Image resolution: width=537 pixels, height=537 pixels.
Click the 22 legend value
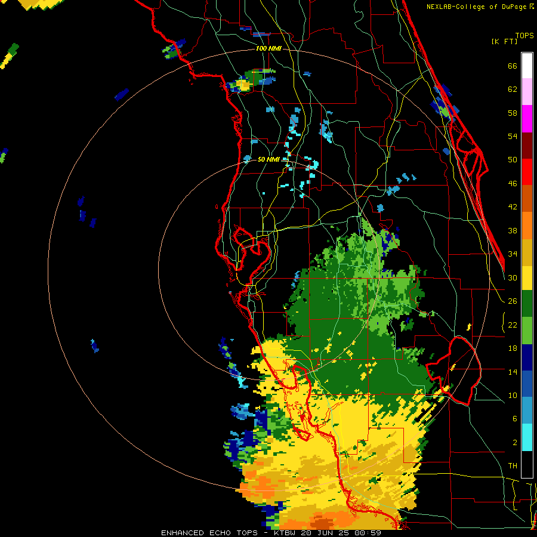point(513,325)
